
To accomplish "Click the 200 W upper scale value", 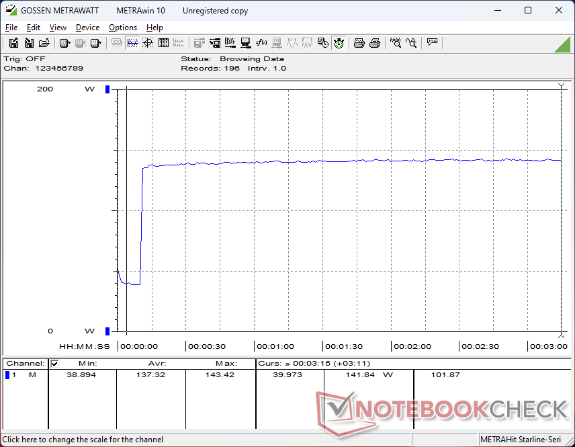I will pyautogui.click(x=45, y=89).
